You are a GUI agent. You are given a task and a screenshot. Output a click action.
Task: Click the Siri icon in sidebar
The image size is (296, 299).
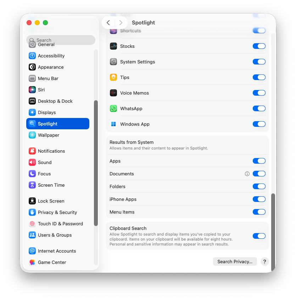pyautogui.click(x=32, y=90)
